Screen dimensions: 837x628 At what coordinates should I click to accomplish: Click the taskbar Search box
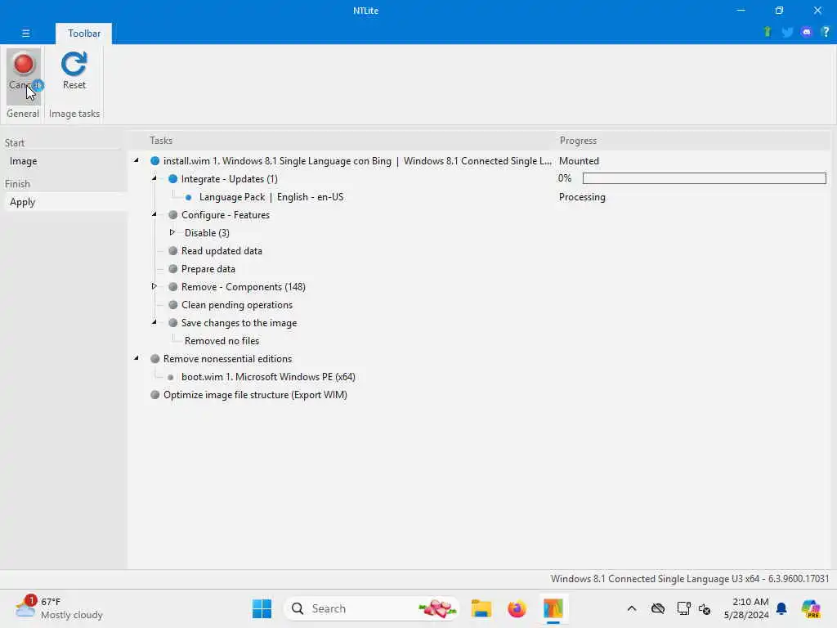point(371,608)
